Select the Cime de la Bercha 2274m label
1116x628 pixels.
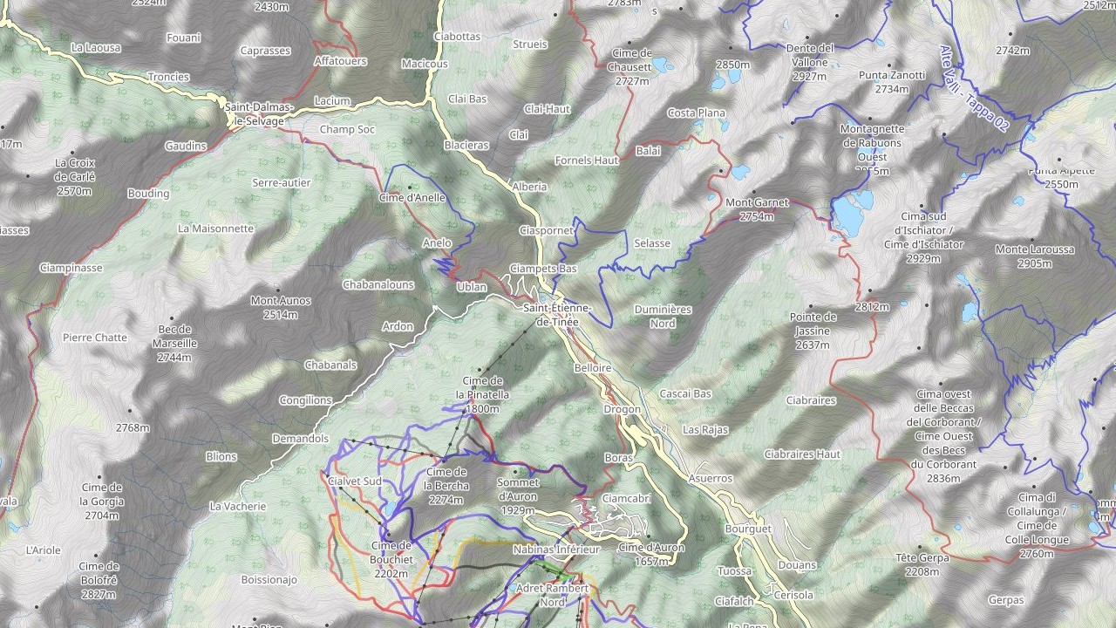pyautogui.click(x=446, y=486)
